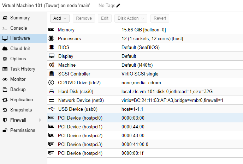
Task: Open the Console tab
Action: coord(23,28)
